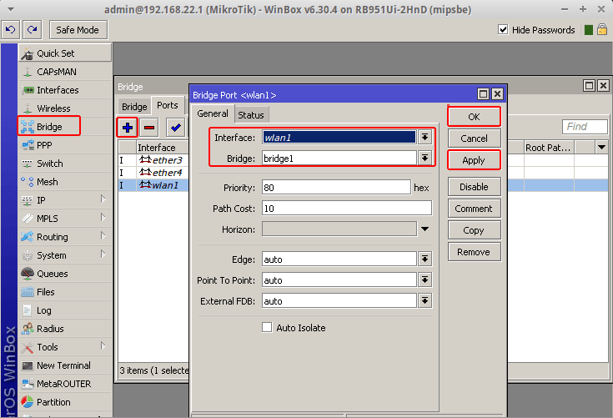Enable the Auto Isolate checkbox
The height and width of the screenshot is (418, 613).
point(267,327)
